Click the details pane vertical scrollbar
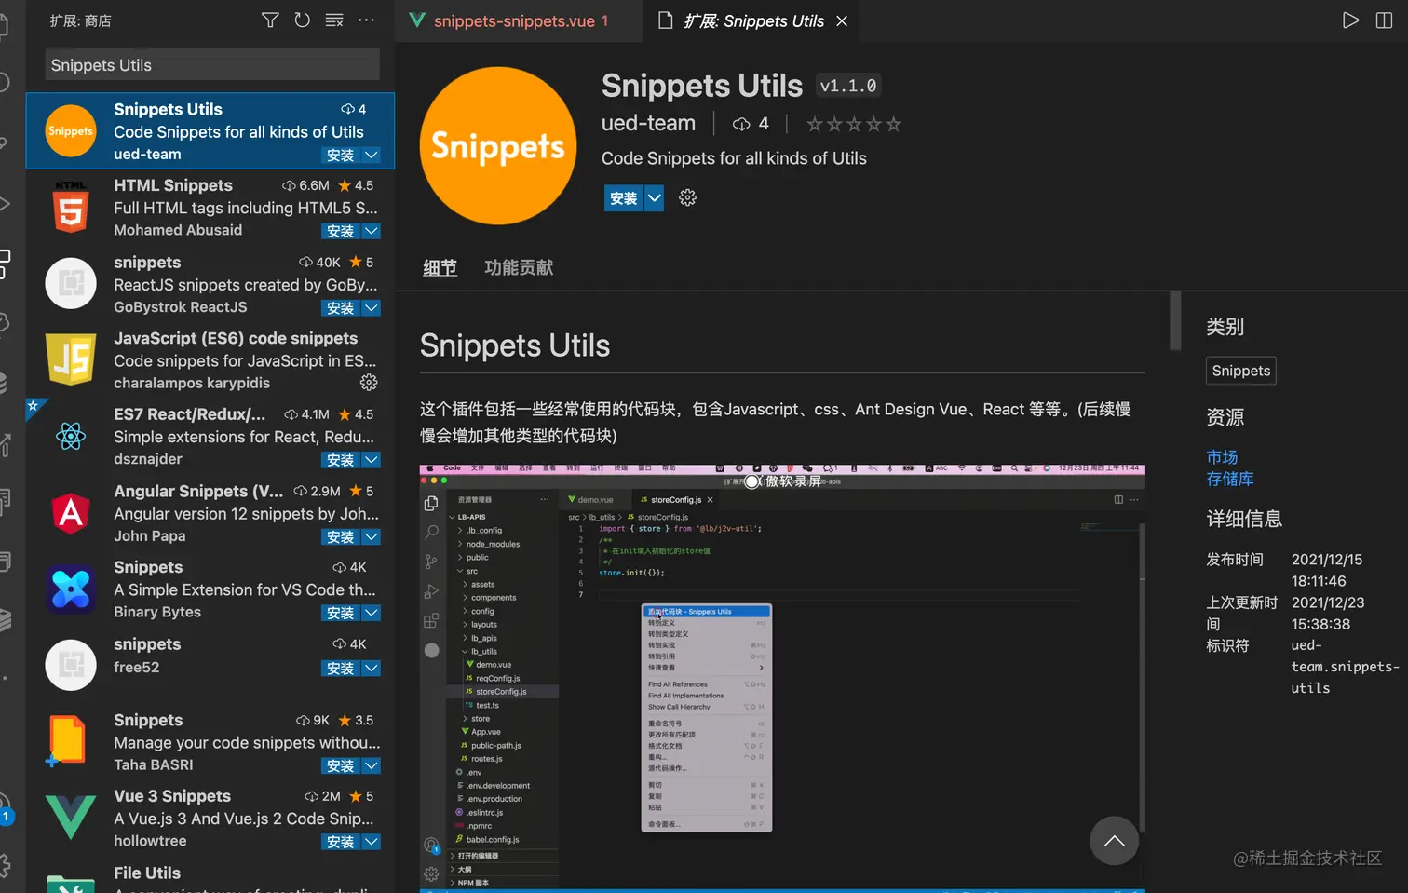The height and width of the screenshot is (893, 1408). (x=1175, y=321)
